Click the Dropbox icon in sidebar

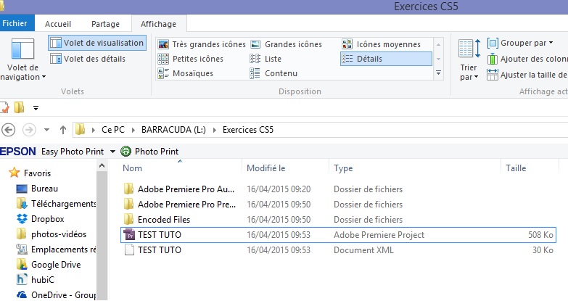pyautogui.click(x=22, y=218)
